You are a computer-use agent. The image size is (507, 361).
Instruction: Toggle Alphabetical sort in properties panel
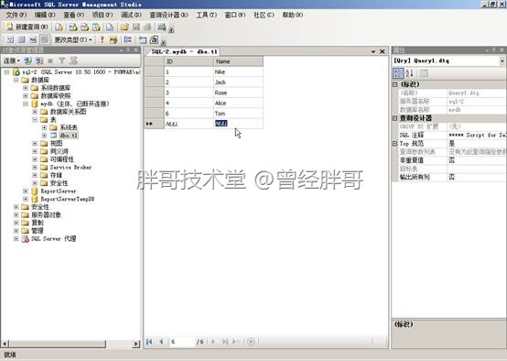pos(409,73)
